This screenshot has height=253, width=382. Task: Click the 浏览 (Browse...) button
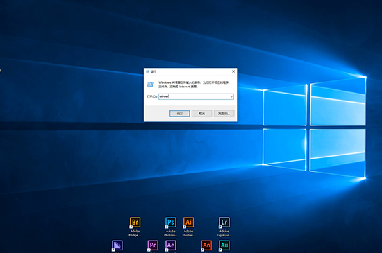pos(224,114)
